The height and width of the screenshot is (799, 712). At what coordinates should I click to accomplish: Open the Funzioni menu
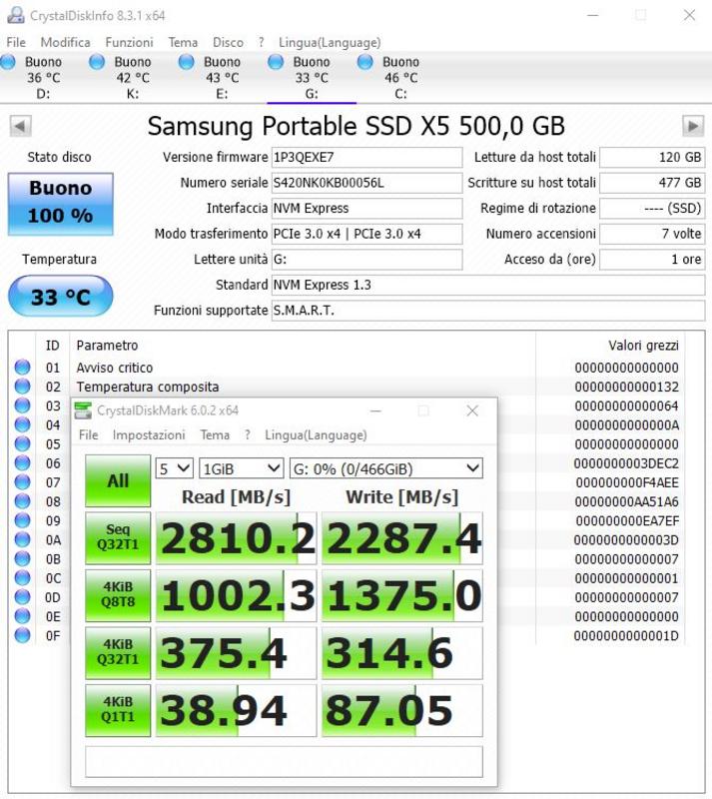point(129,42)
